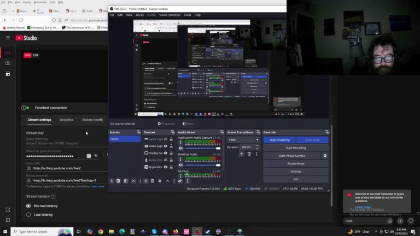Click the feedback icon at sidebar bottom

pos(8,220)
